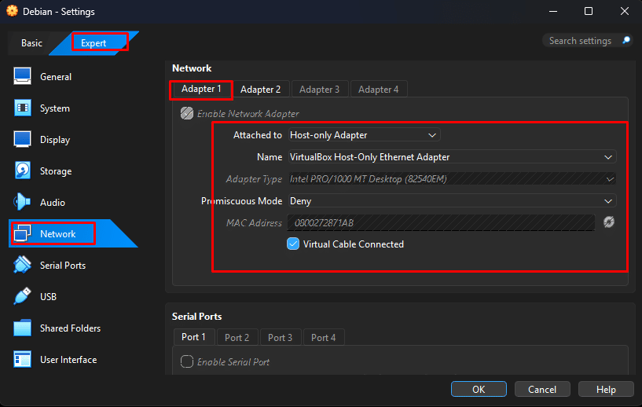Open the Storage settings label
The height and width of the screenshot is (407, 642).
pos(56,171)
